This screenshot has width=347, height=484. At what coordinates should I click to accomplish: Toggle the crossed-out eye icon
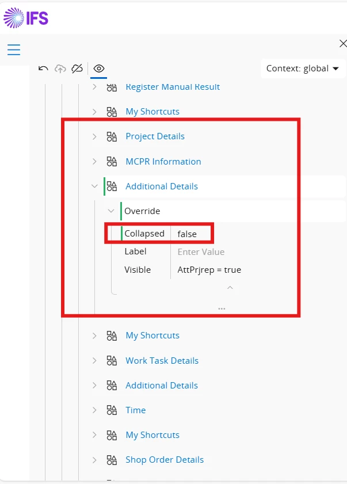tap(77, 68)
